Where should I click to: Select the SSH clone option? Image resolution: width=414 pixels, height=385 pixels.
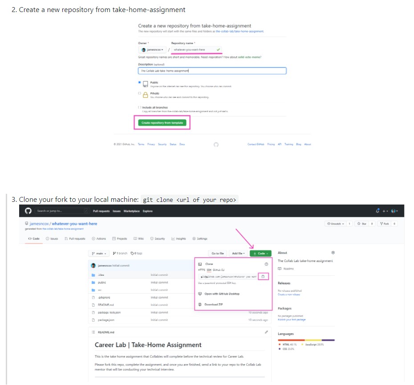pos(209,270)
